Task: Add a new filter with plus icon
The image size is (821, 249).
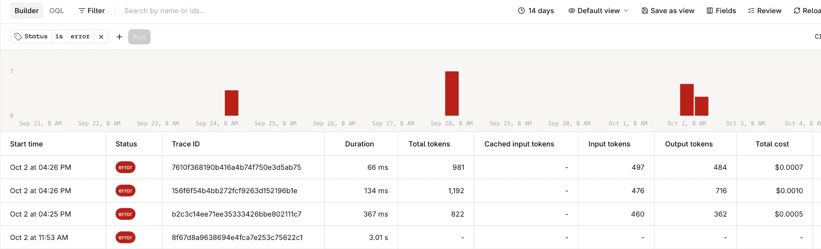Action: pos(119,37)
